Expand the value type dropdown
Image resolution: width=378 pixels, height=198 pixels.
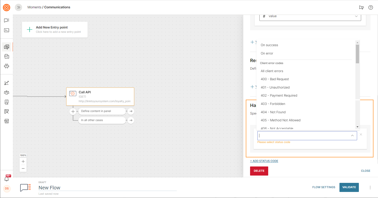click(x=356, y=16)
